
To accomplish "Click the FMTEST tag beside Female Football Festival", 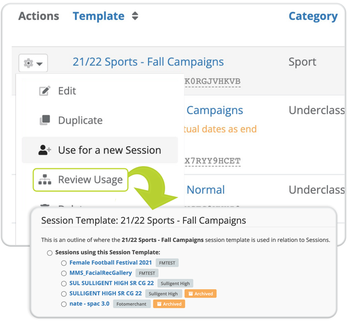I will (x=167, y=263).
